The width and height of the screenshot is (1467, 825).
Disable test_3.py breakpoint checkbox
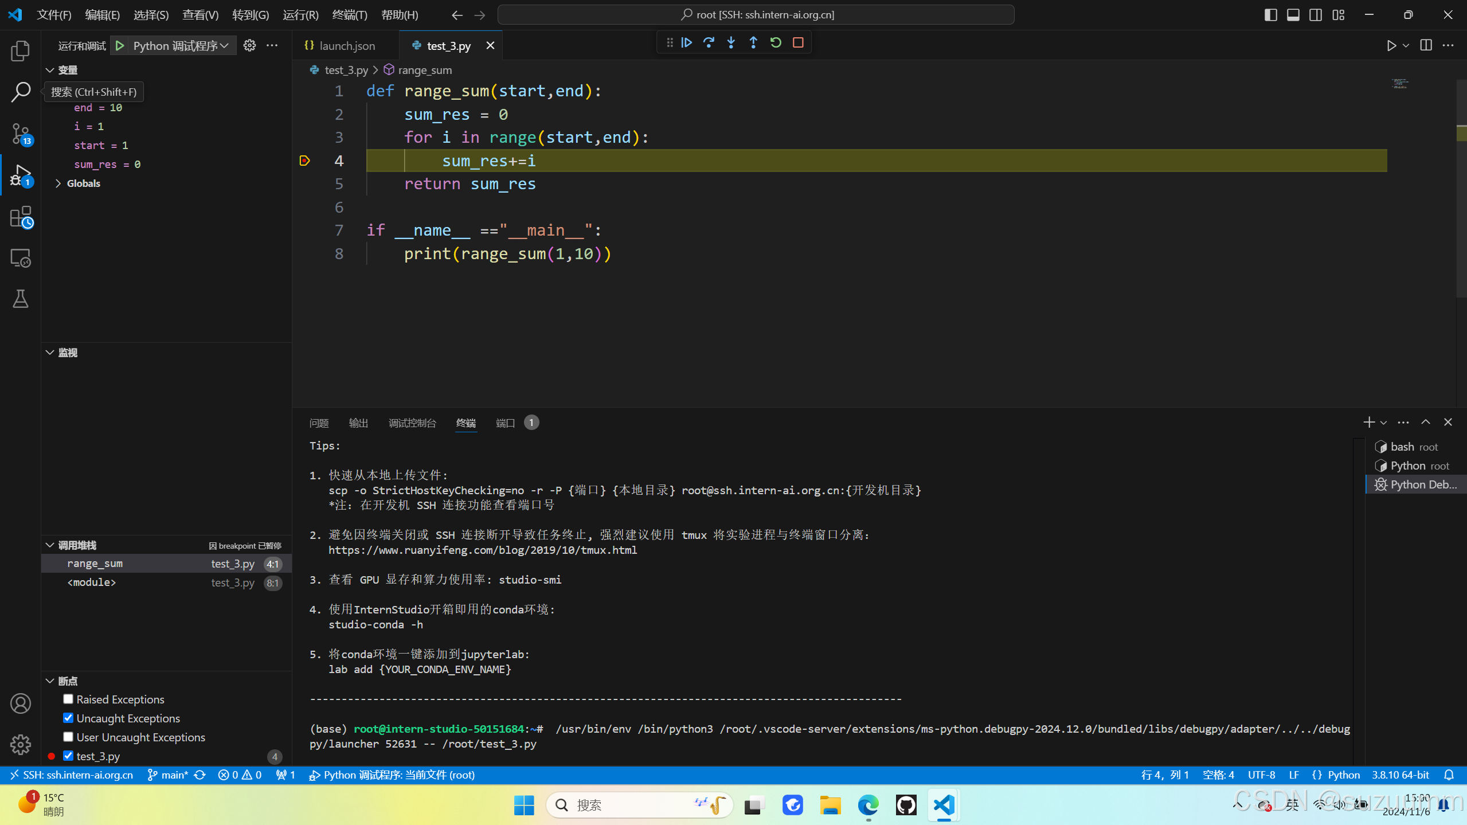68,756
